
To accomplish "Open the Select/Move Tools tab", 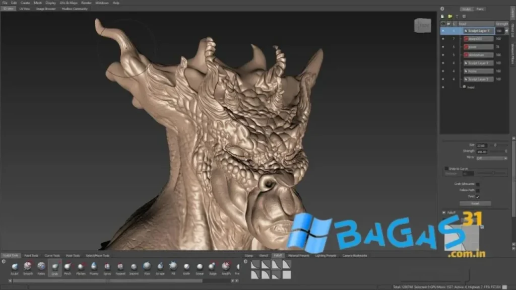I will tap(97, 255).
